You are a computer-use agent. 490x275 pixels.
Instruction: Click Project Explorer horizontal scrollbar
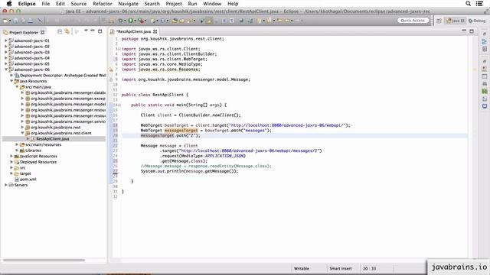coord(44,260)
